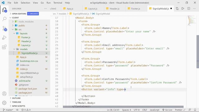The height and width of the screenshot is (112, 199).
Task: Click the master branch indicator in status bar
Action: coord(8,110)
